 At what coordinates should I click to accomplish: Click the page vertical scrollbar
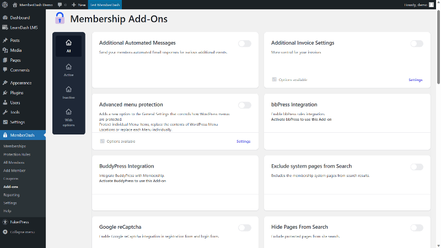(438, 46)
